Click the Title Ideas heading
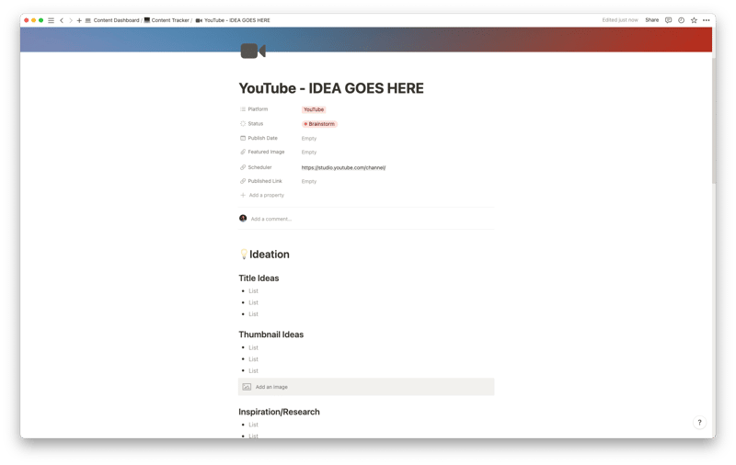736x465 pixels. click(259, 278)
